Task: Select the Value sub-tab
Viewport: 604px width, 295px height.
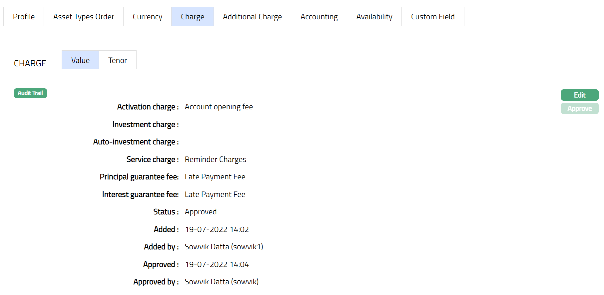Action: coord(80,60)
